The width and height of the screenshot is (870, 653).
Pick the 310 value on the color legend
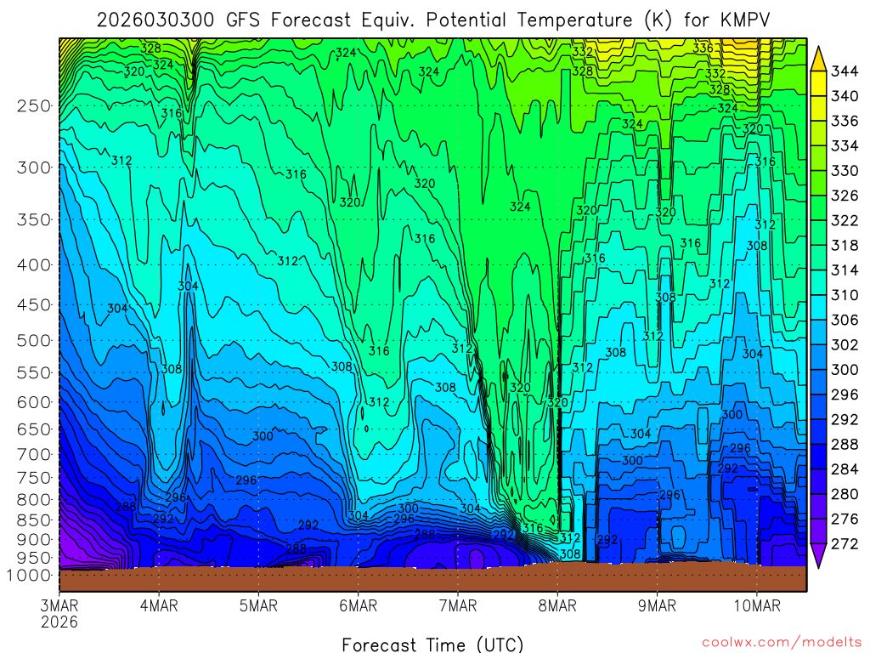click(845, 295)
